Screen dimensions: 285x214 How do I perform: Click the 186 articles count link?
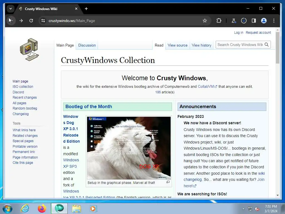click(158, 92)
